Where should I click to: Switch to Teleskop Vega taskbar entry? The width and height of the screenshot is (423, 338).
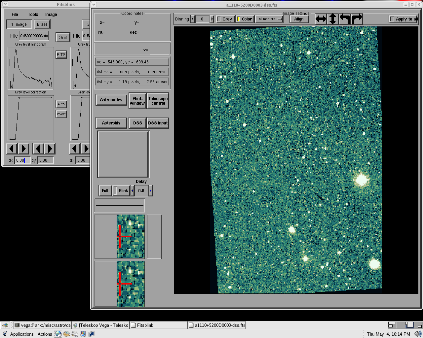click(x=100, y=325)
